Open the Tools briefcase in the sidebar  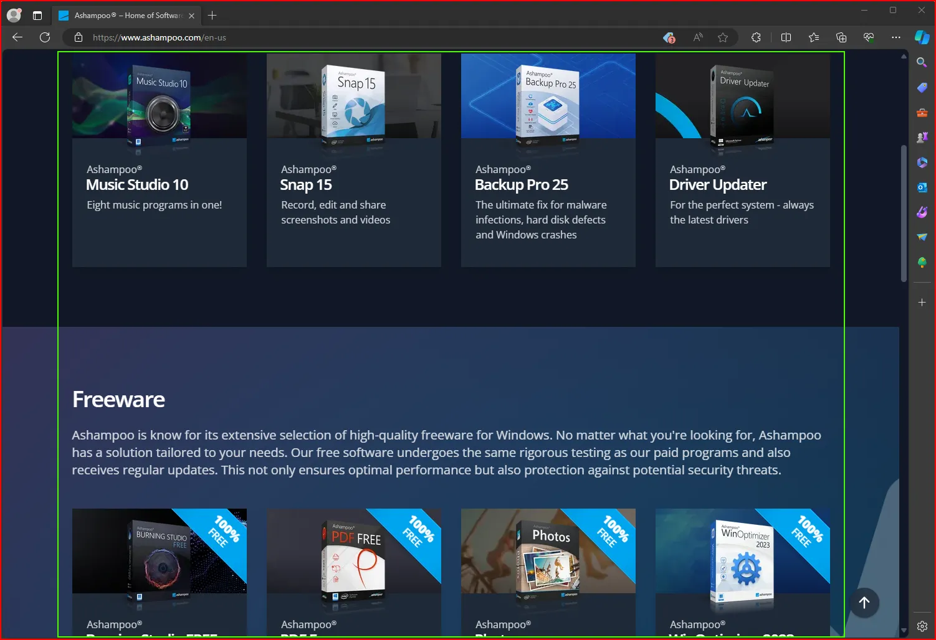[922, 113]
